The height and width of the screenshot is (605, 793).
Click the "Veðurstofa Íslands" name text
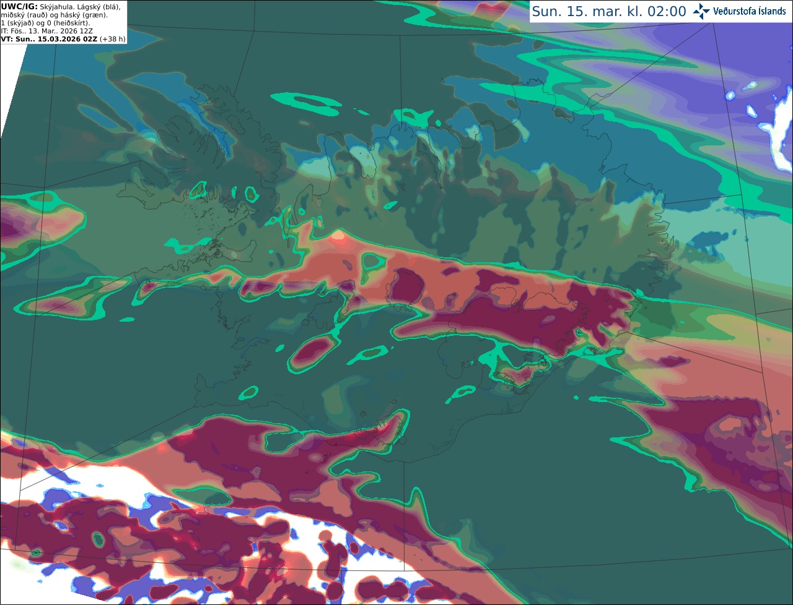[750, 11]
